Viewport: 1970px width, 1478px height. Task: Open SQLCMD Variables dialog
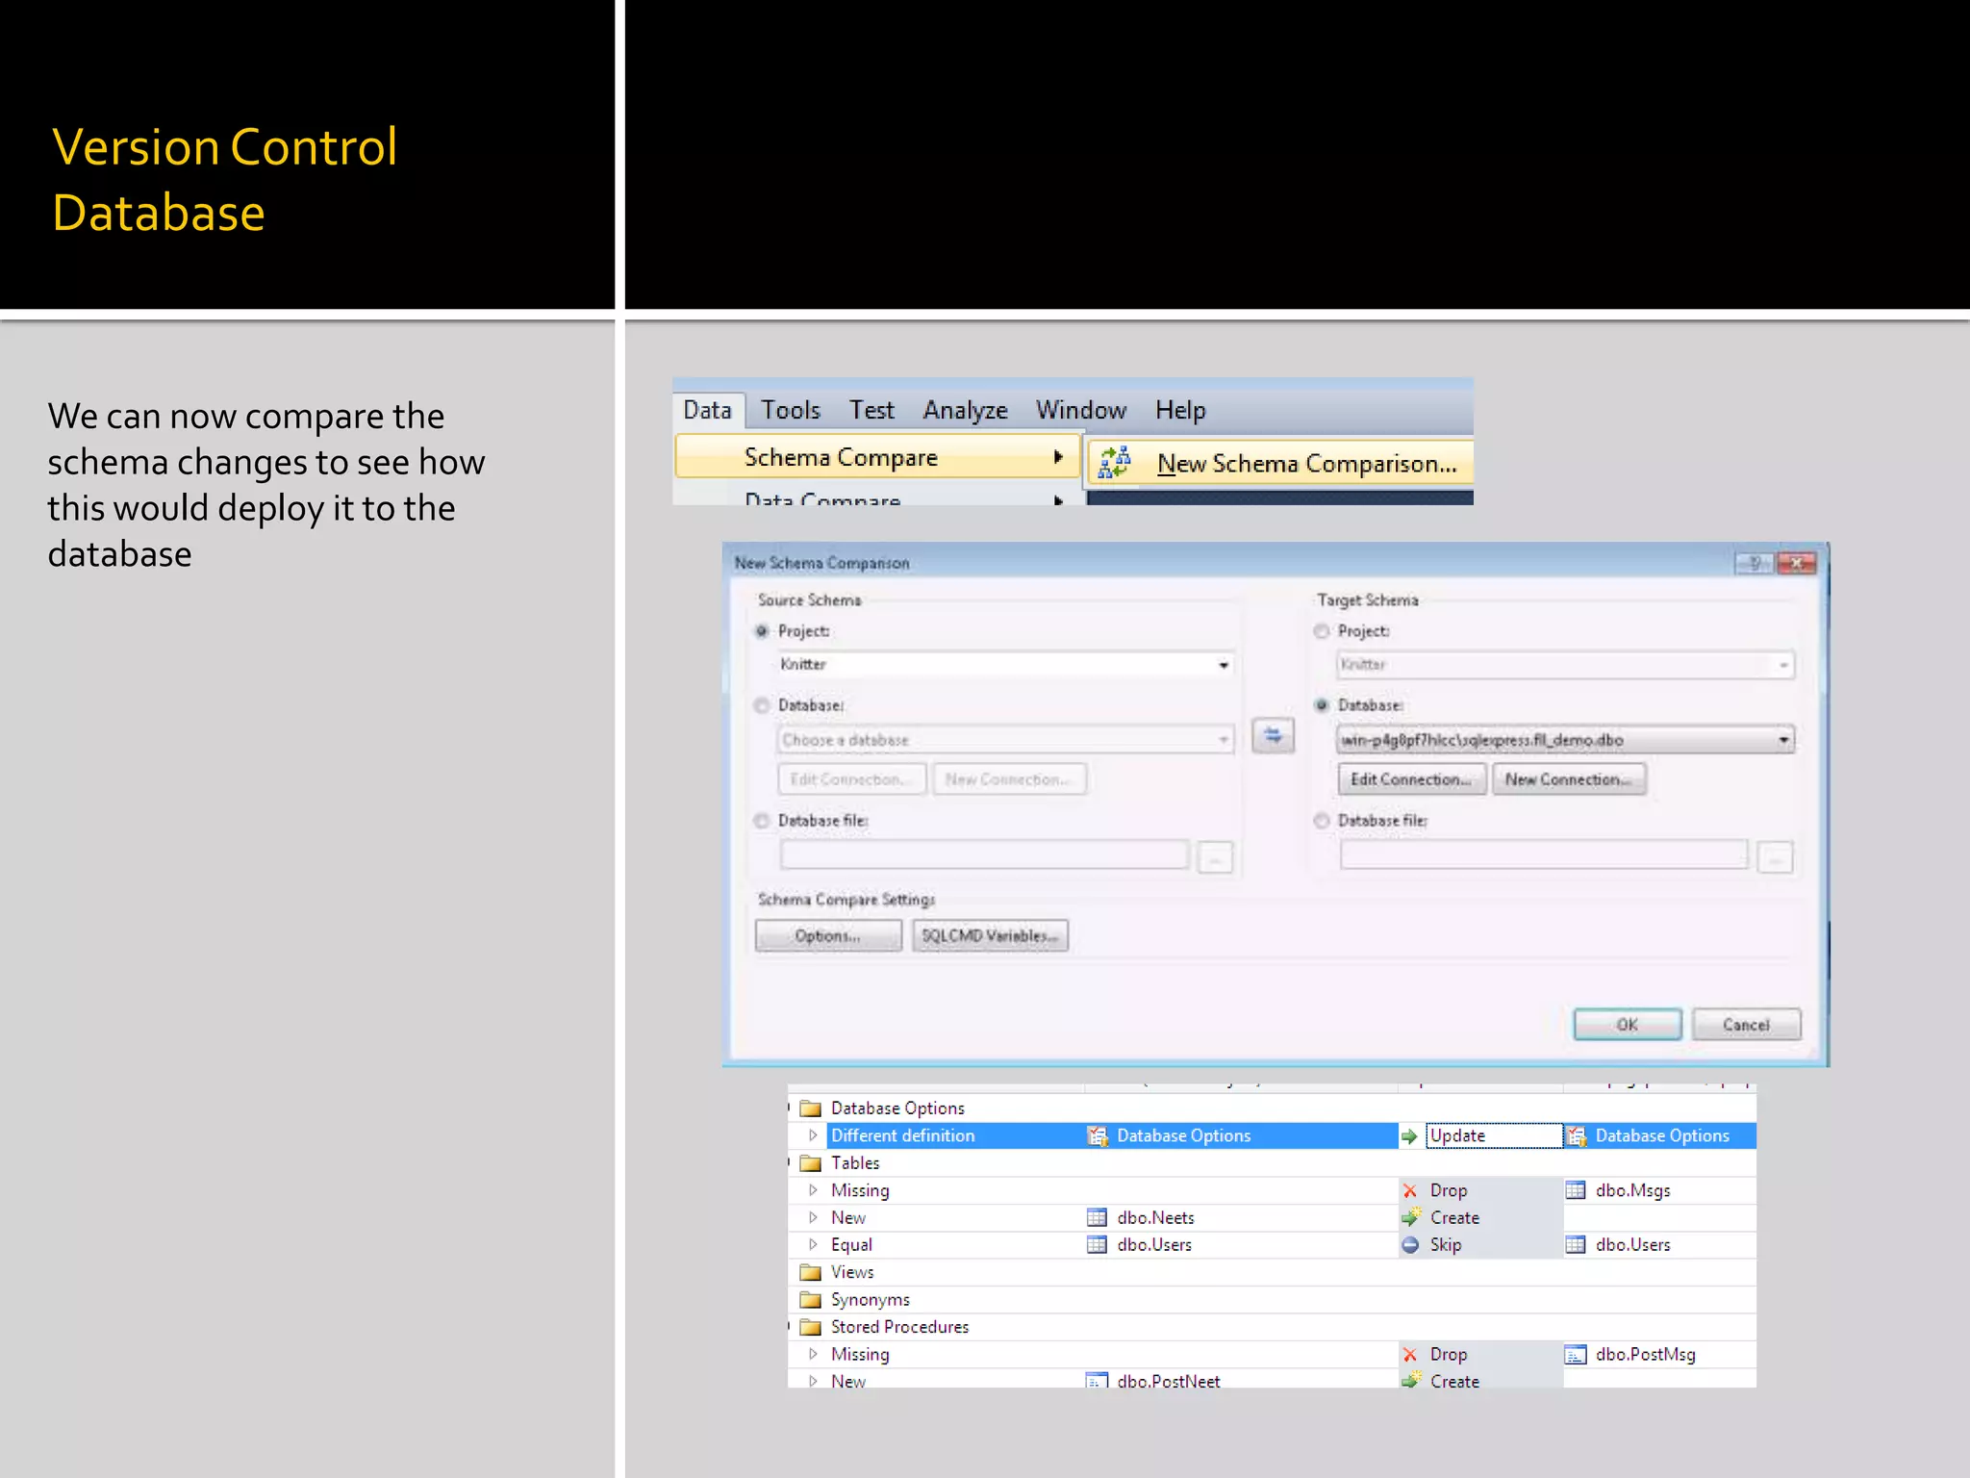pos(990,935)
